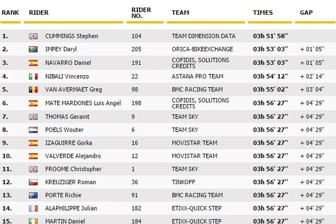336x224 pixels.
Task: Open rider NIBALI Vincenzo
Action: point(67,76)
